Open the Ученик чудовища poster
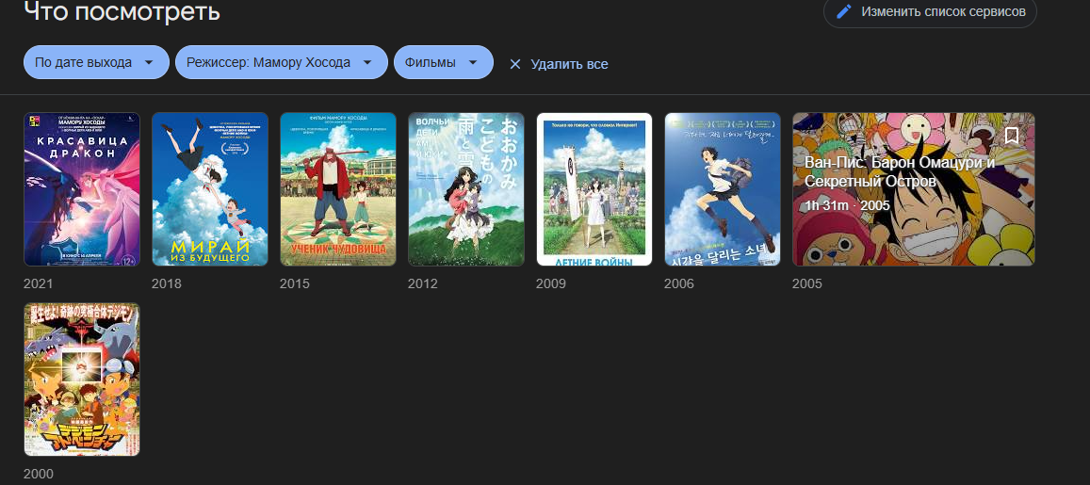1090x485 pixels. point(338,189)
